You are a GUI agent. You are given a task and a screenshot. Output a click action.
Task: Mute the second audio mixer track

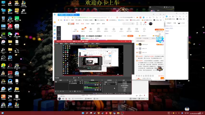pyautogui.click(x=98, y=90)
